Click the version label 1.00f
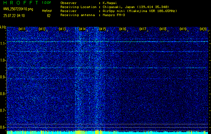Image resolution: width=211 pixels, height=134 pixels. [x=46, y=3]
